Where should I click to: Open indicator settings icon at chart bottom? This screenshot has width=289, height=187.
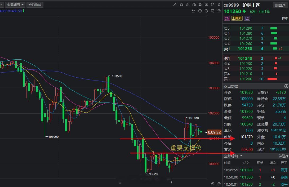(x=219, y=184)
